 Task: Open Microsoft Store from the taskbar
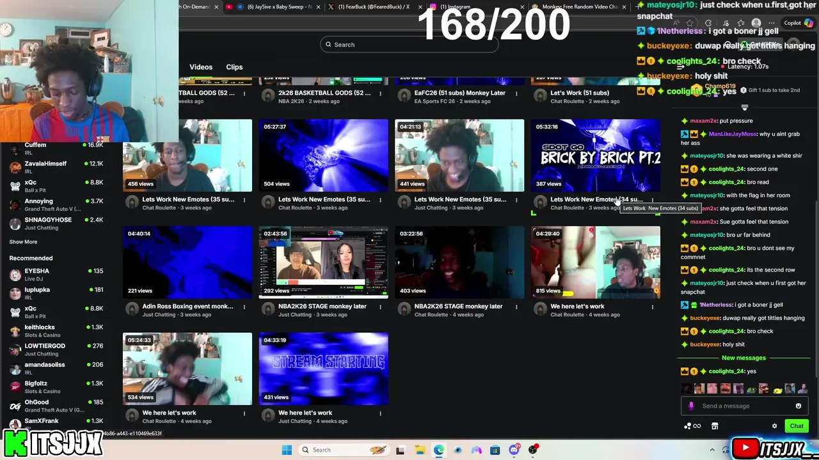495,450
